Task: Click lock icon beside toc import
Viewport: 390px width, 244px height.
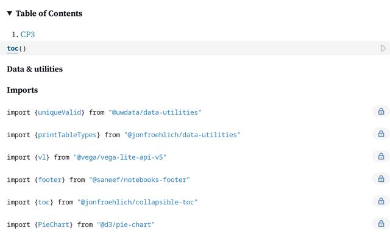Action: coord(381,202)
